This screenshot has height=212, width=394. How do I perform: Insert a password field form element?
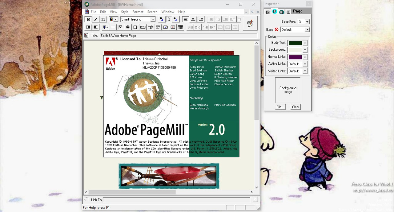[151, 27]
